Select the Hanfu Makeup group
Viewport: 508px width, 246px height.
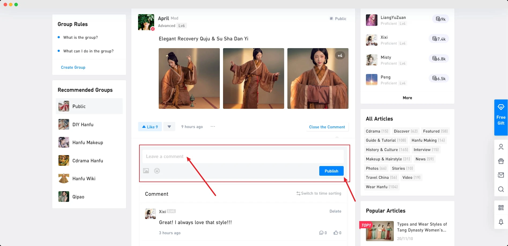87,143
